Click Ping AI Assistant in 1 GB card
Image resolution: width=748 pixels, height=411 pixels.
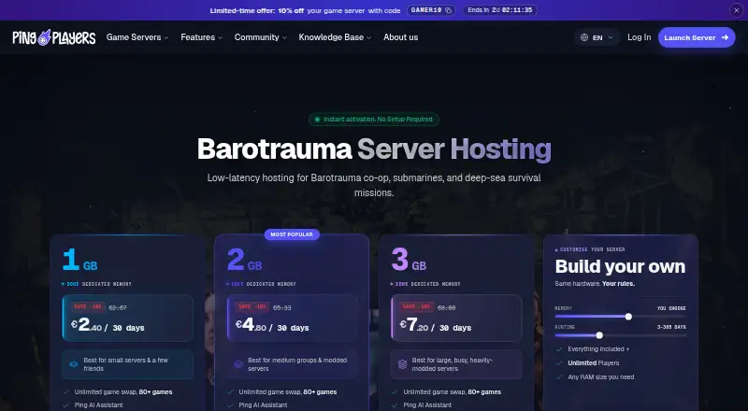click(98, 405)
